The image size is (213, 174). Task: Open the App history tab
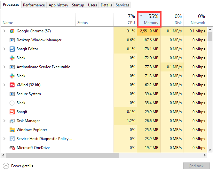point(58,5)
